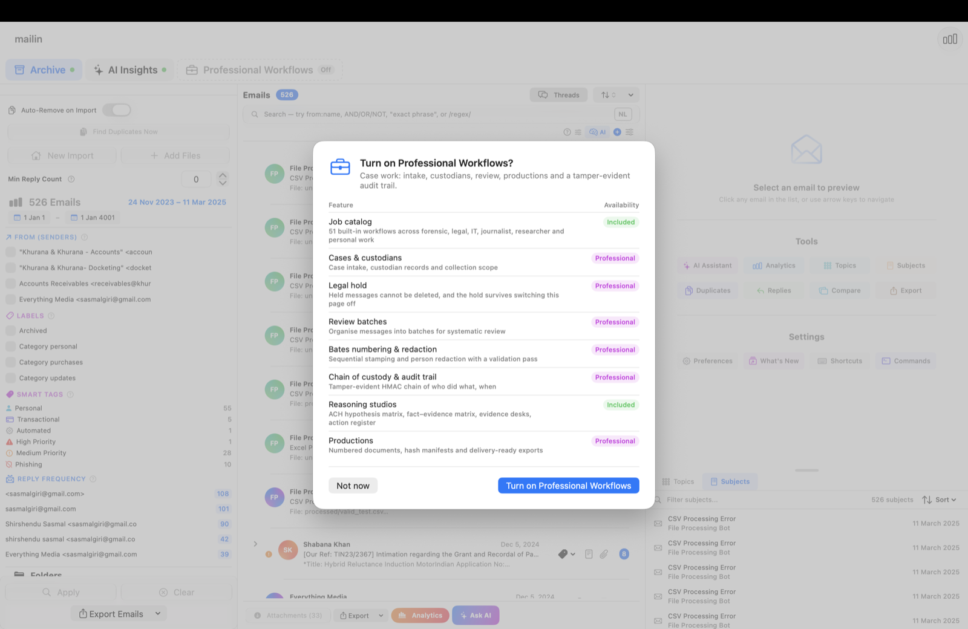Check the Category personal checkbox
Image resolution: width=968 pixels, height=629 pixels.
point(10,347)
